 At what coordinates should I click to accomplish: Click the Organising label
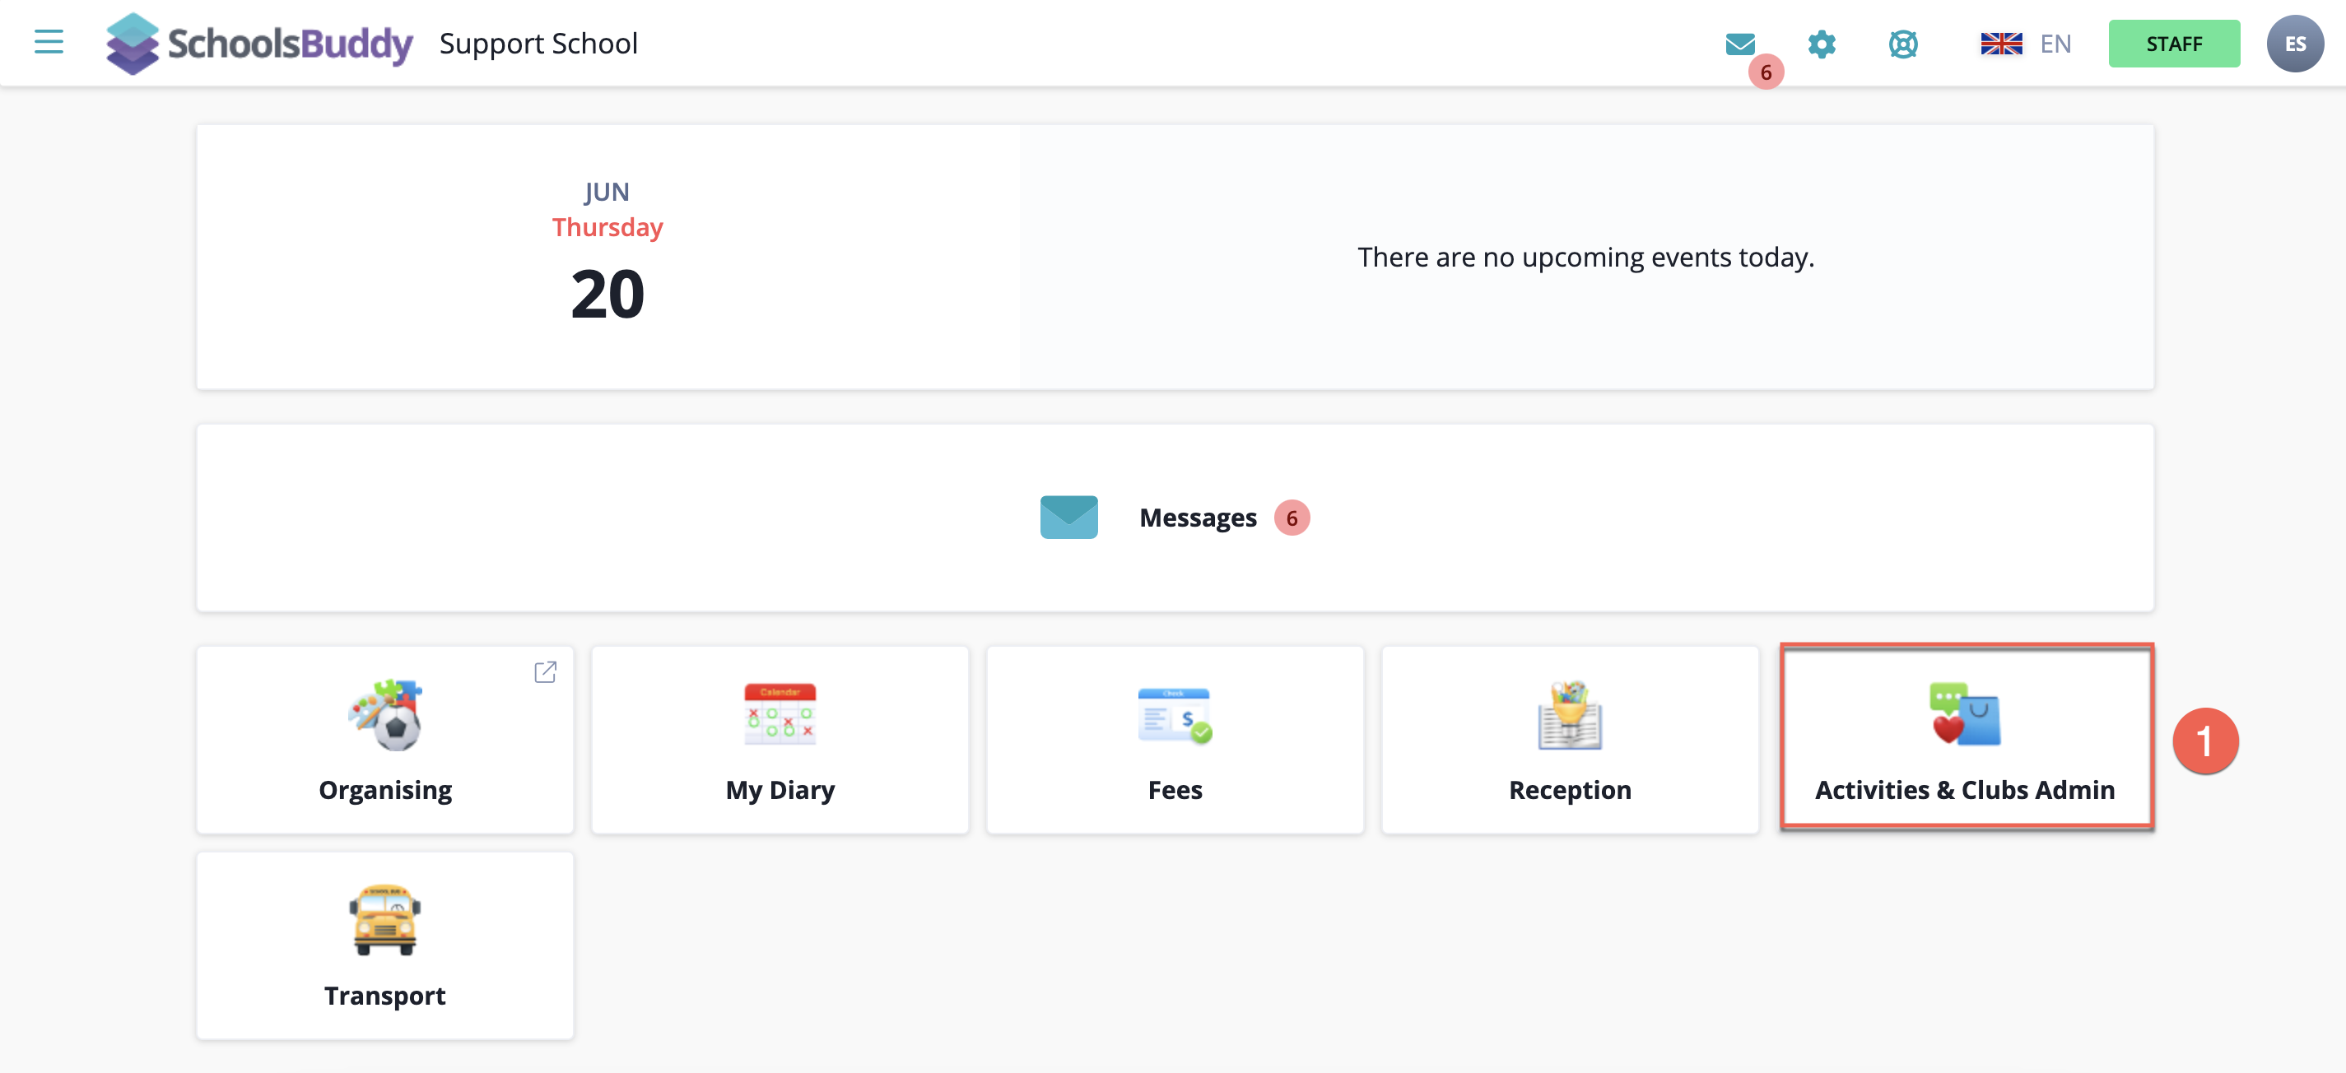pos(385,790)
